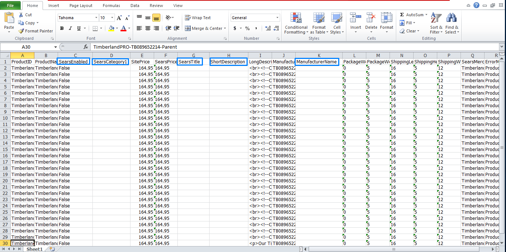This screenshot has height=252, width=506.
Task: Apply yellow fill color to cell
Action: point(111,28)
